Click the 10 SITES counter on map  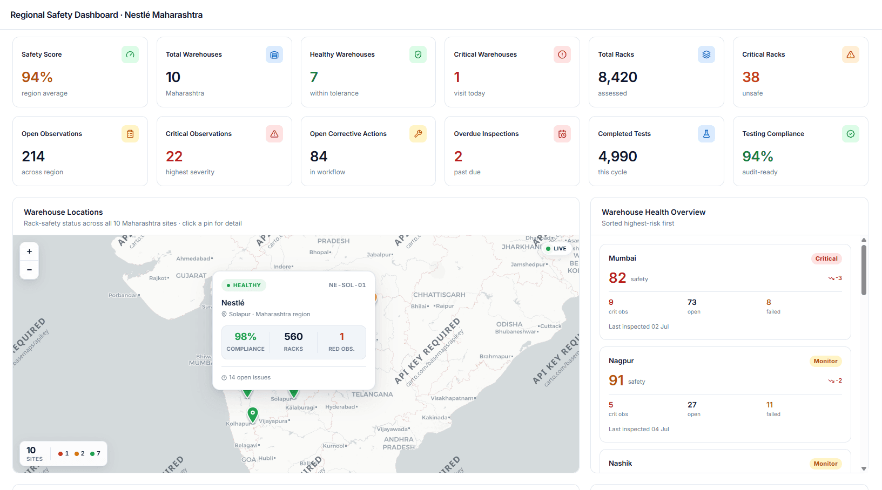click(x=35, y=454)
